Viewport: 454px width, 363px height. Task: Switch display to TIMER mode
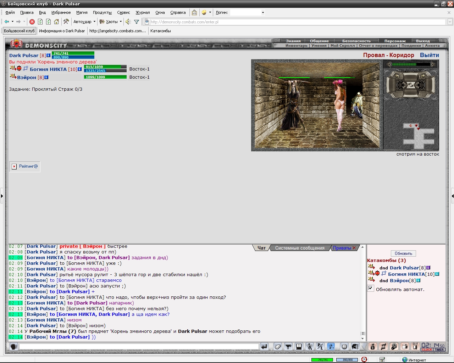click(x=439, y=350)
